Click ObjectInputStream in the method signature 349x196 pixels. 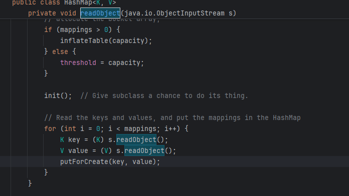coord(191,13)
